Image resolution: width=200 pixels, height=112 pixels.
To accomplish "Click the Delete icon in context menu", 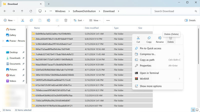I will [x=170, y=38].
